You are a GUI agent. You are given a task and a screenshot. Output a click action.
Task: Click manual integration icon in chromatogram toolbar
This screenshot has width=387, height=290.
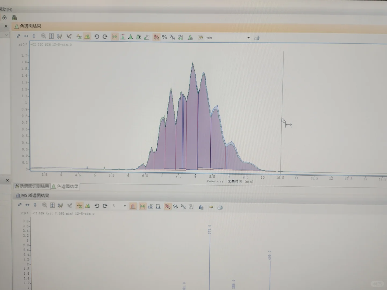click(138, 37)
